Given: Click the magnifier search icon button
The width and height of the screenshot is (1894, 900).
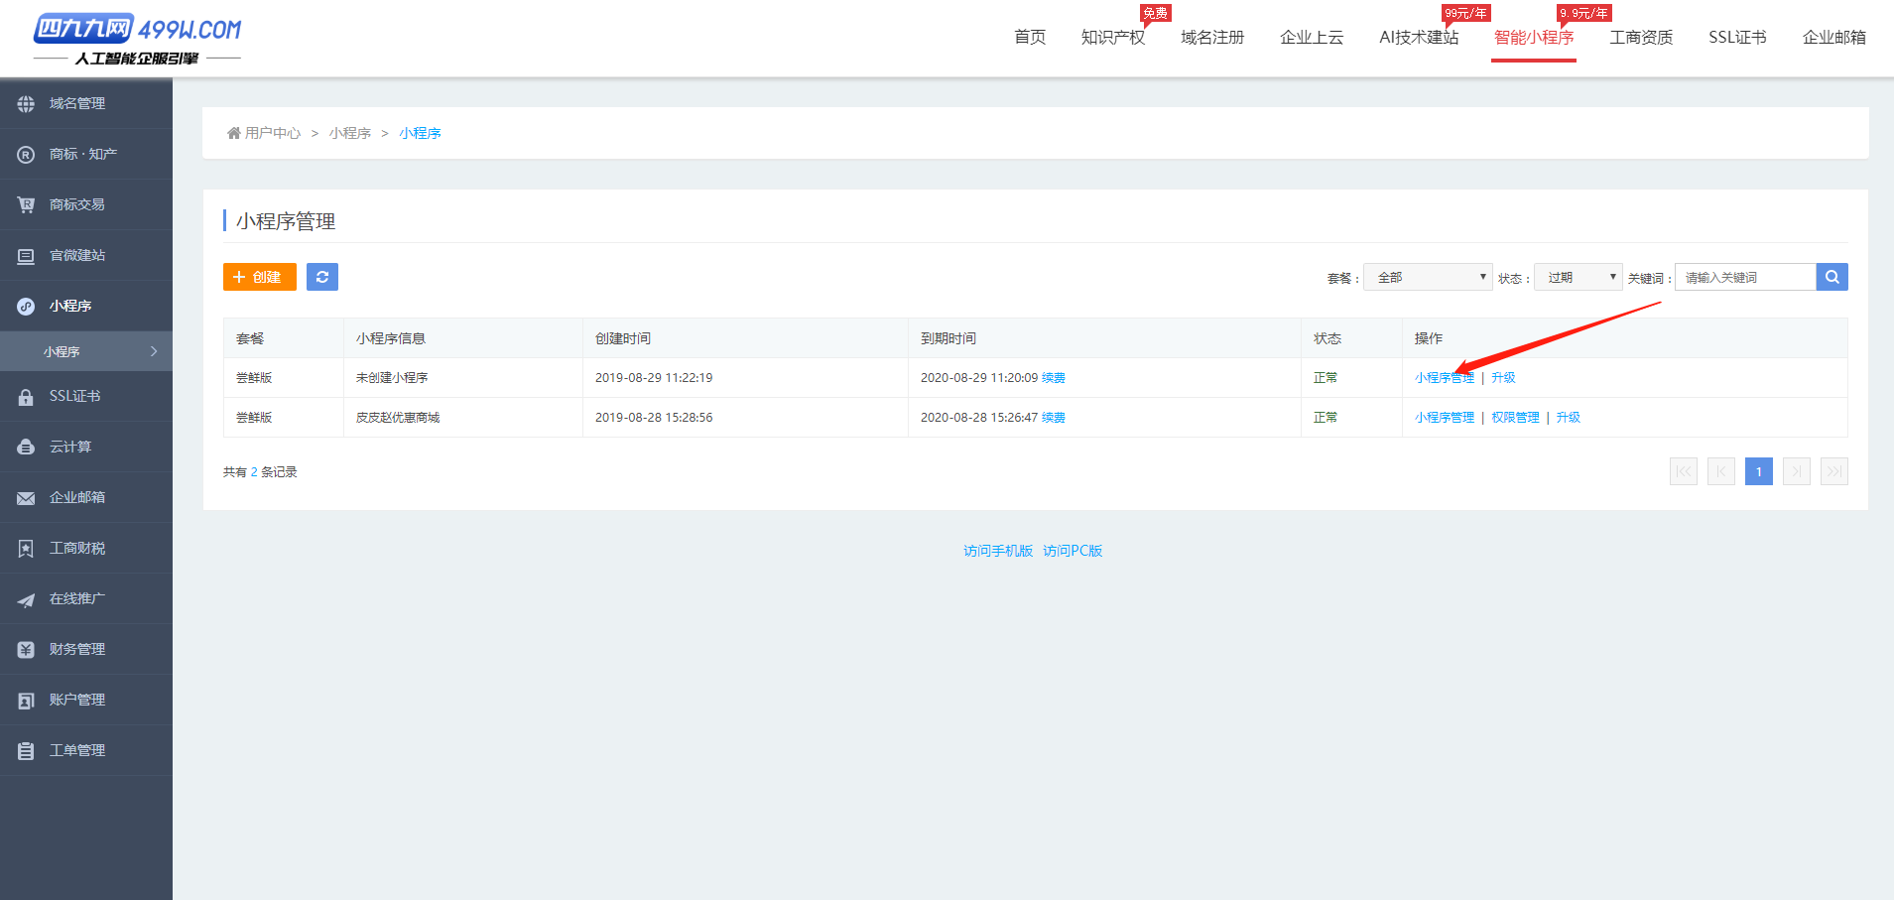Looking at the screenshot, I should (x=1831, y=277).
